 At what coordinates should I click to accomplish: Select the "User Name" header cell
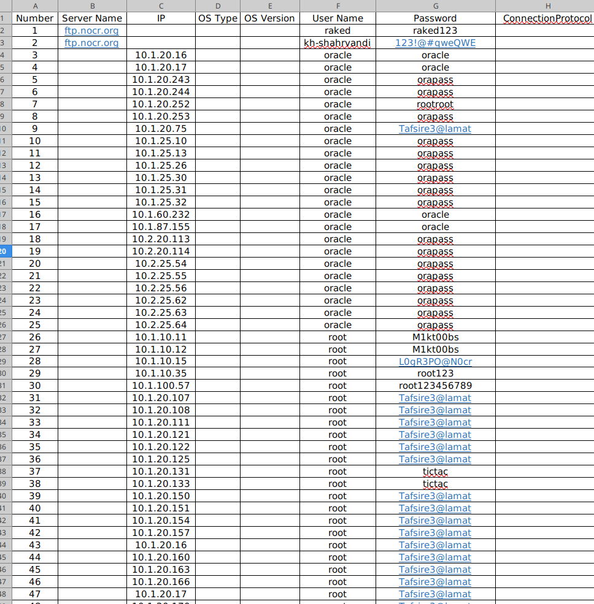(337, 18)
